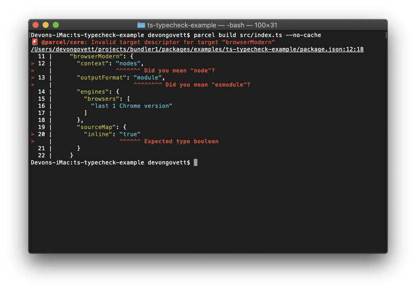Viewport: 416px width, 291px height.
Task: Click the Invalid target descriptor error message
Action: click(183, 42)
